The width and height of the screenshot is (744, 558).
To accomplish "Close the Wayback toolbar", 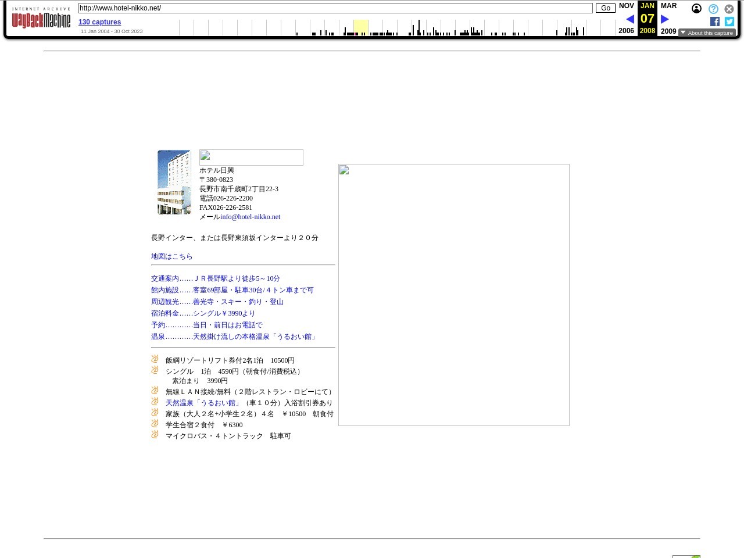I will point(729,9).
